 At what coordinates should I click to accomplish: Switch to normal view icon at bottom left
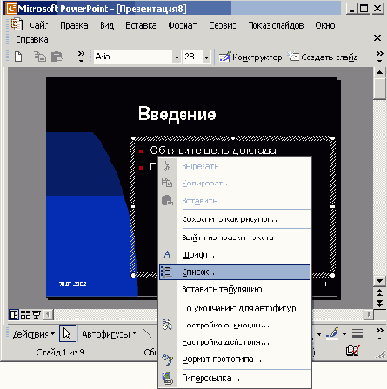click(14, 314)
